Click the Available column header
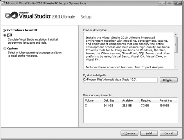 130,100
